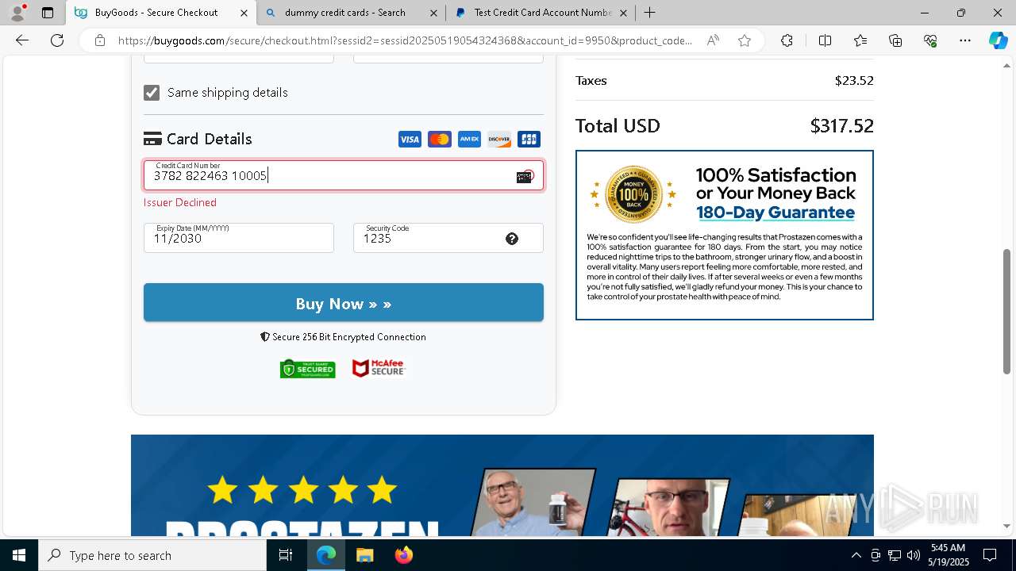Click the browser address bar URL

(x=405, y=40)
